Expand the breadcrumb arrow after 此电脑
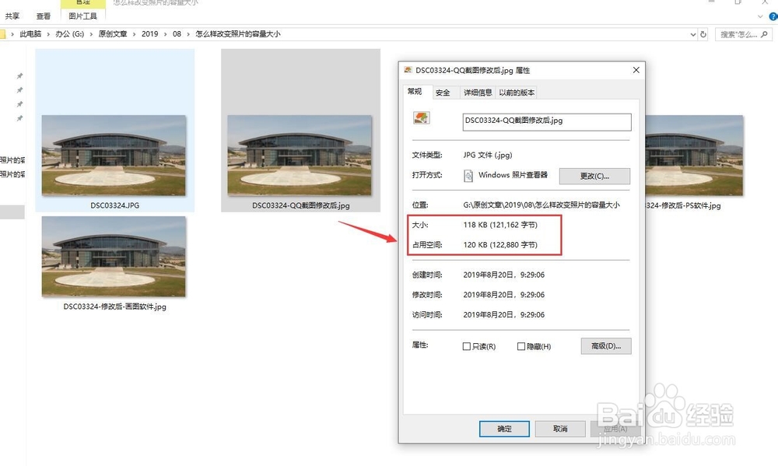The width and height of the screenshot is (778, 466). tap(48, 34)
